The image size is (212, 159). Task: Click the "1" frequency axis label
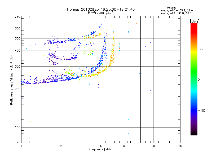pyautogui.click(x=21, y=146)
